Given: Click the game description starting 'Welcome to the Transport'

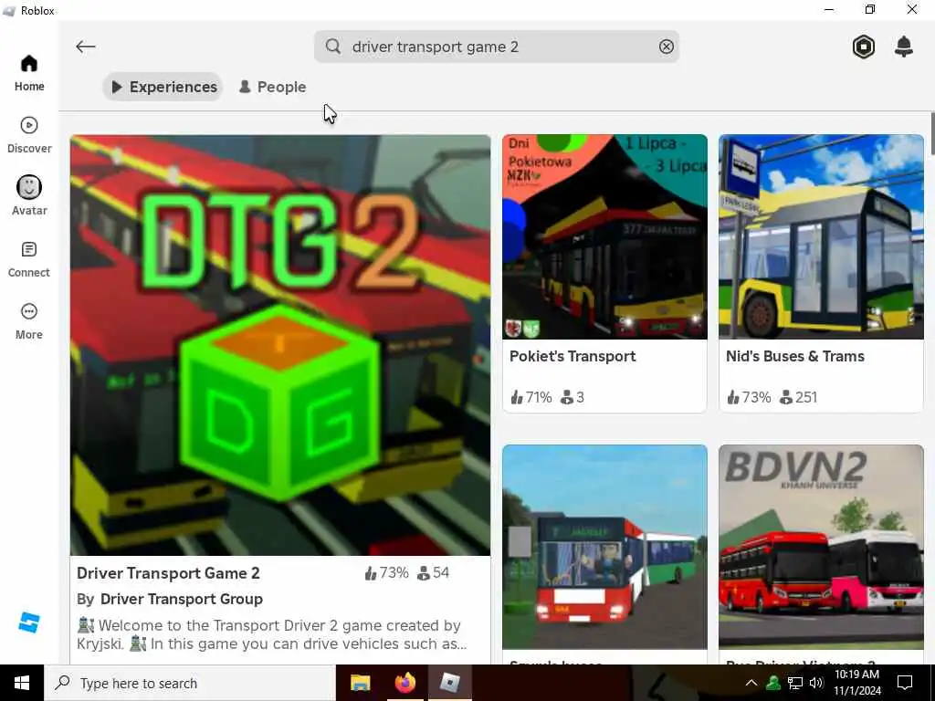Looking at the screenshot, I should tap(272, 635).
